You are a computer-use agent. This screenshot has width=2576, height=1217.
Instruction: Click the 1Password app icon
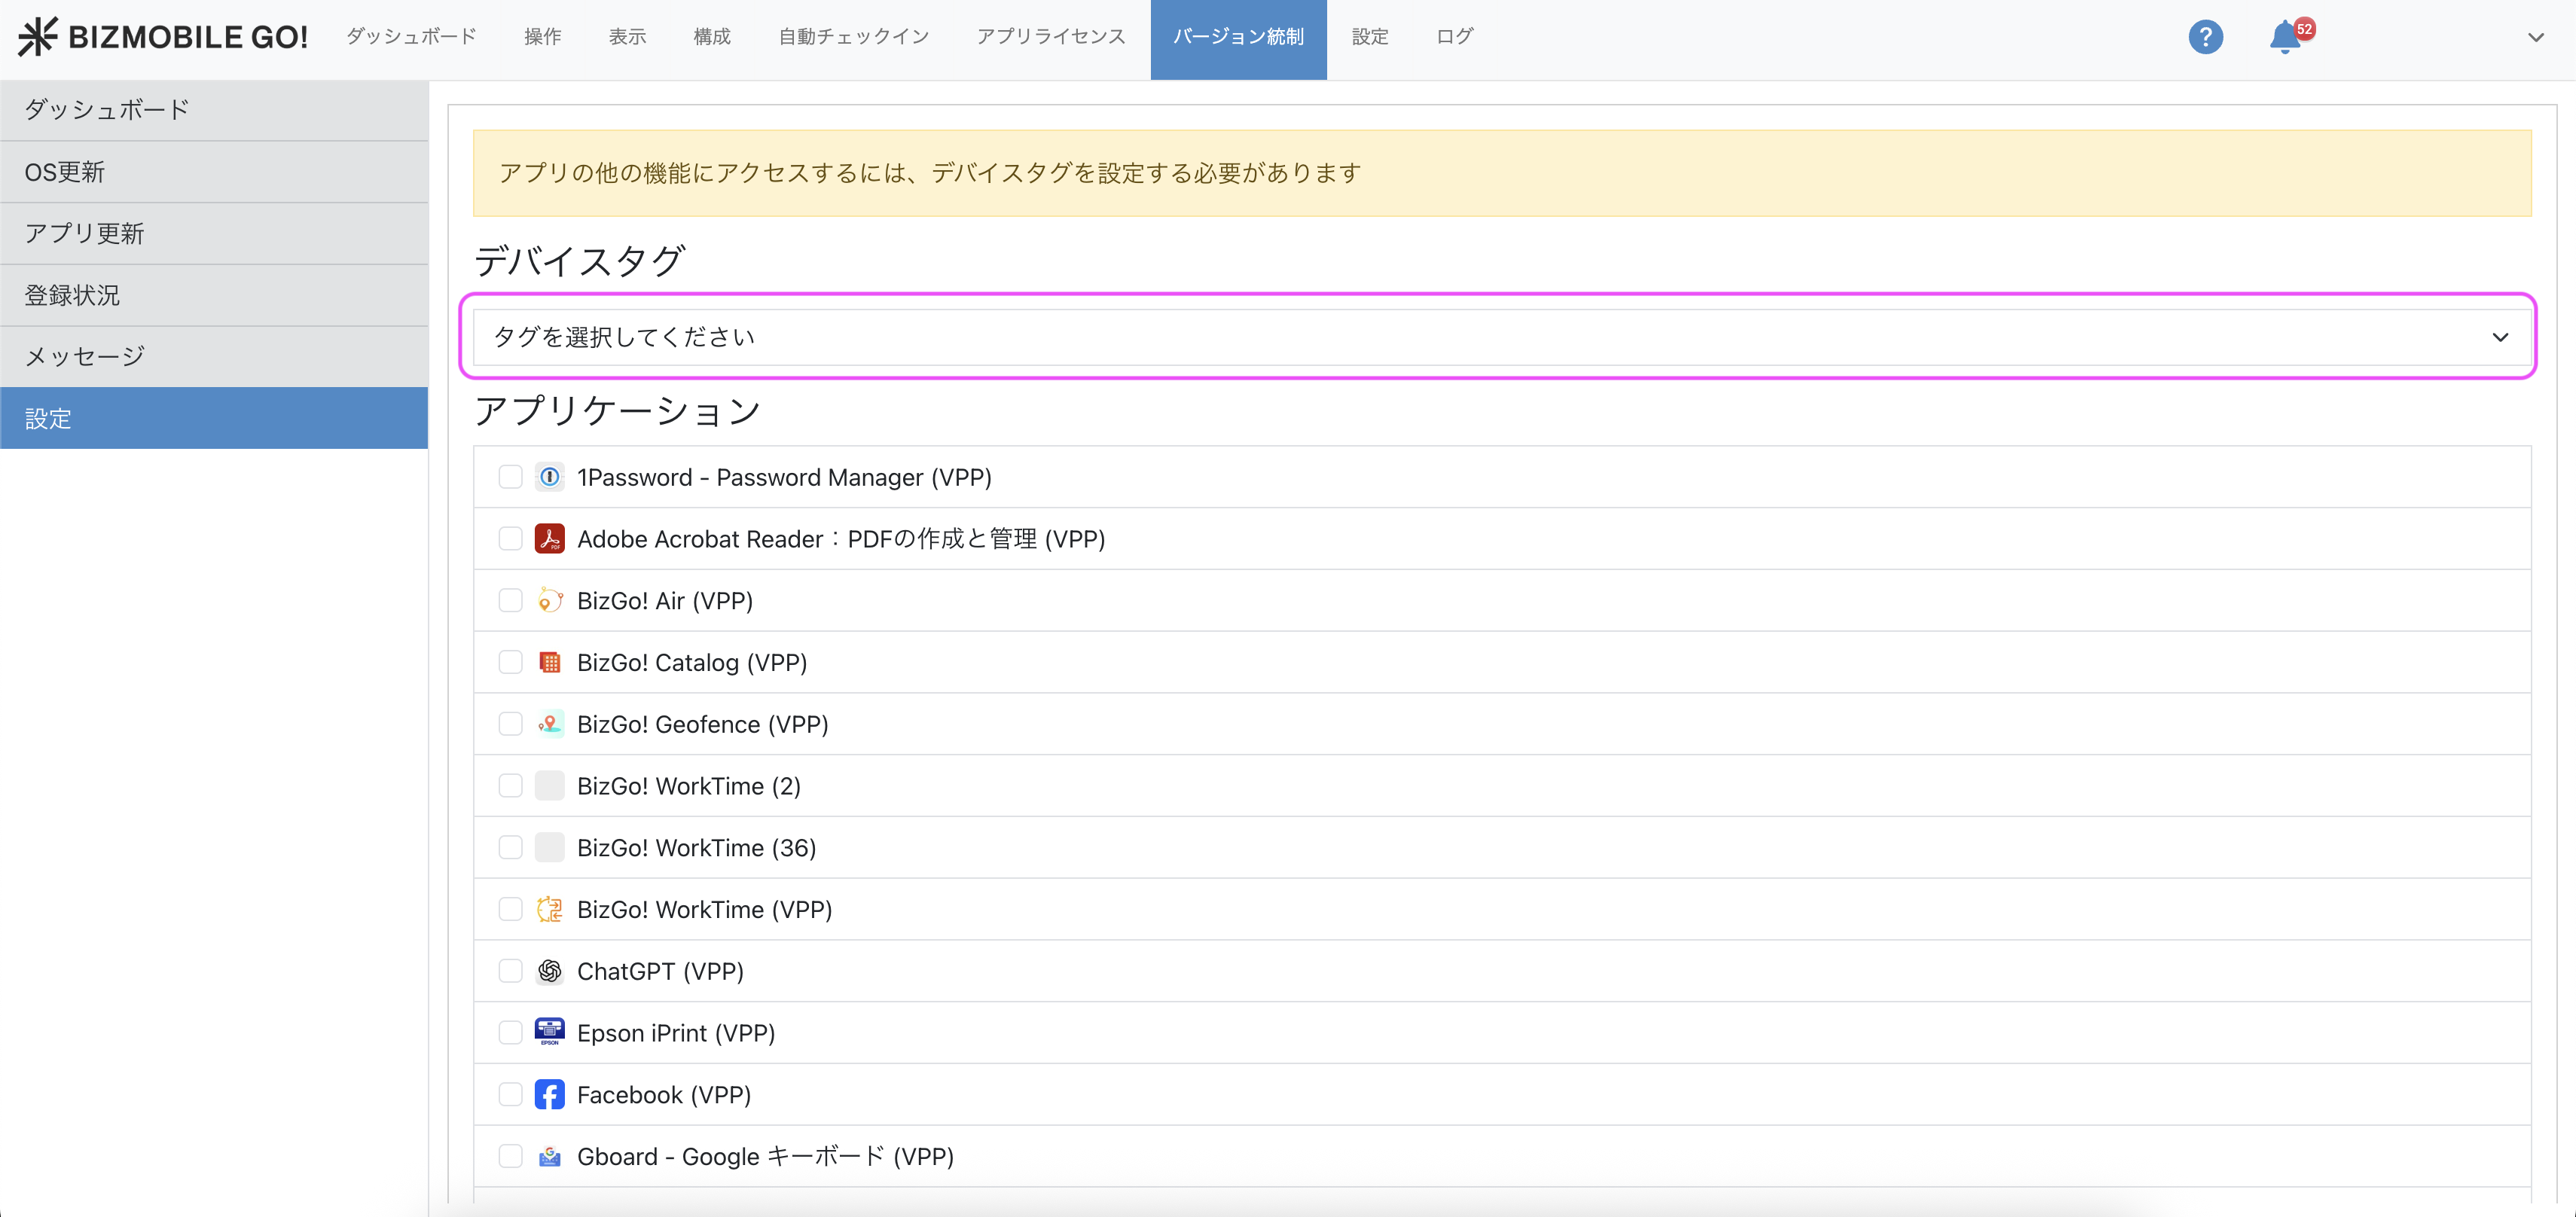[549, 477]
